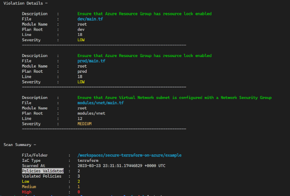Open the prod/main.tf file link
The image size is (290, 196).
90,61
